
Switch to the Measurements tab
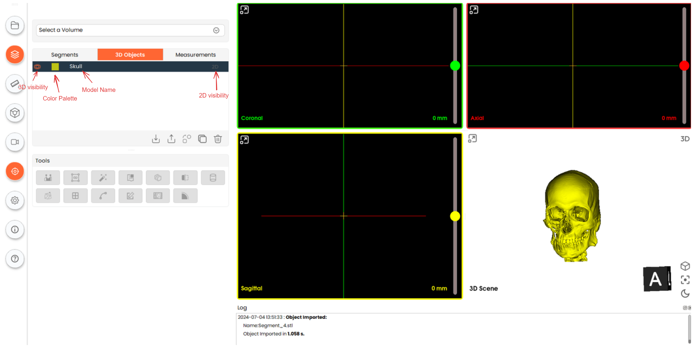tap(195, 55)
